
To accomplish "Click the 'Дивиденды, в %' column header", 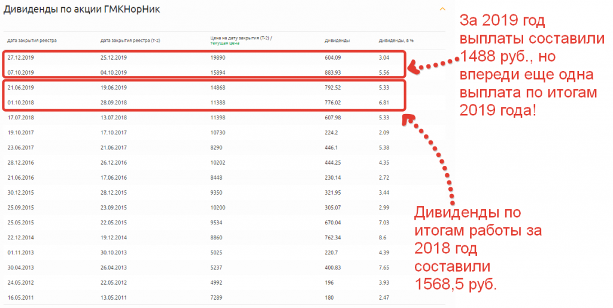I will pos(396,41).
